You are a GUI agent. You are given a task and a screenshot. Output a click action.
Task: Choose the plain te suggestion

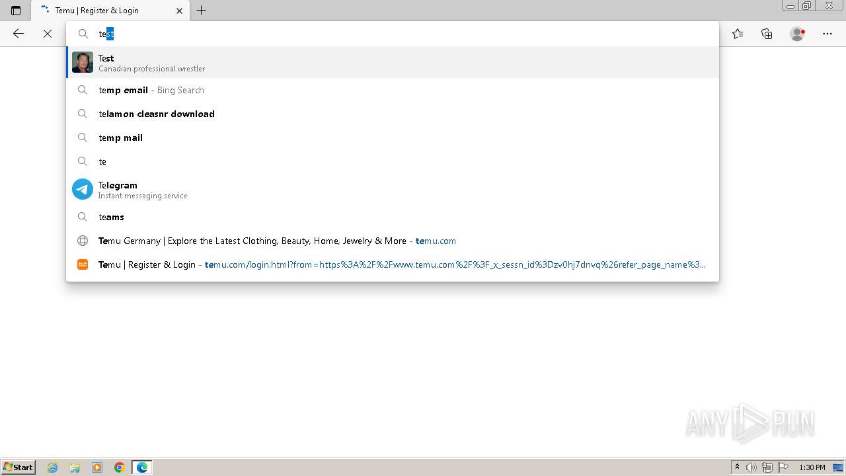click(x=393, y=161)
